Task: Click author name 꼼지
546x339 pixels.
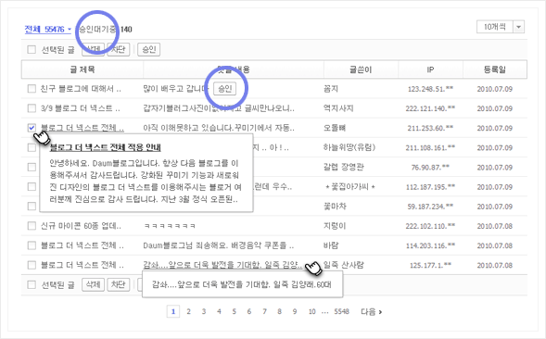Action: [x=331, y=89]
